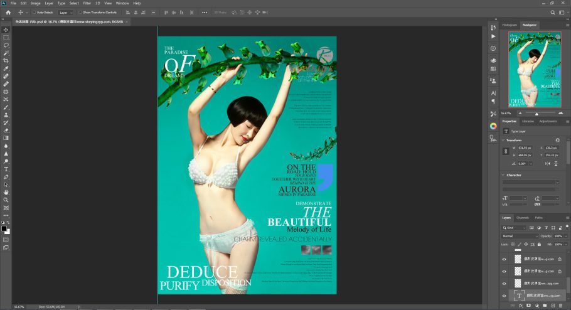Open the Fill value dropdown arrow
Viewport: 571px width, 310px height.
(566, 245)
